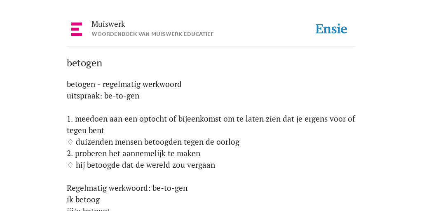This screenshot has height=211, width=422.
Task: Click the pink Ensie E logo icon
Action: (77, 29)
